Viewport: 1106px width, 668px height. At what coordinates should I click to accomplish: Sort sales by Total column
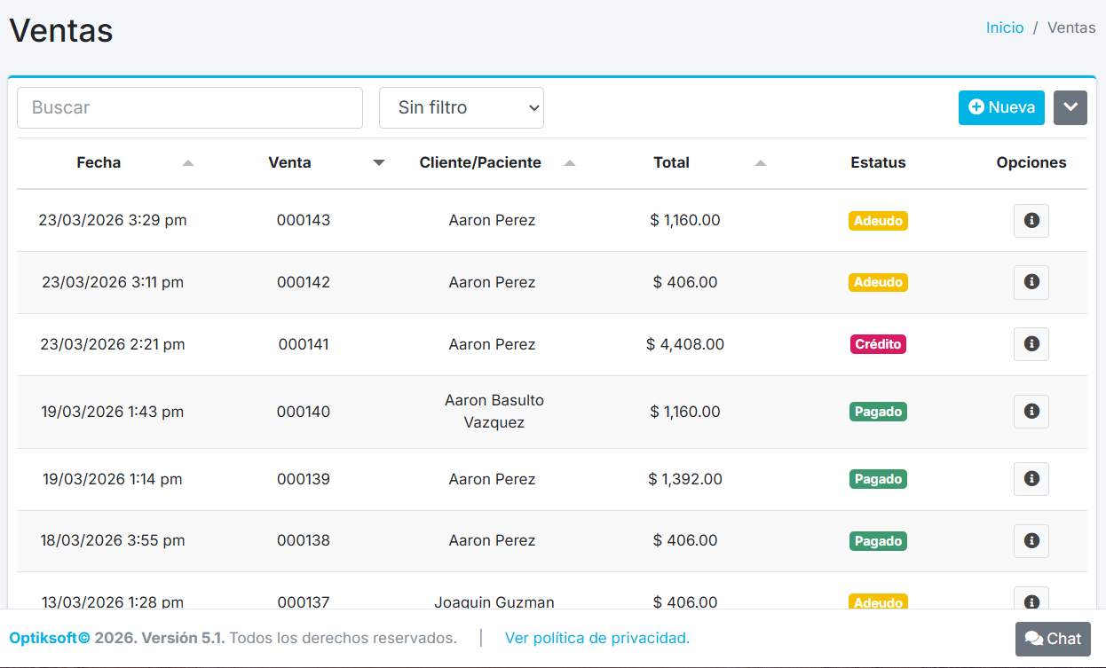tap(671, 162)
